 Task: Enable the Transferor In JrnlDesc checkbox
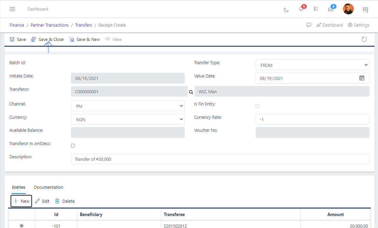73,146
